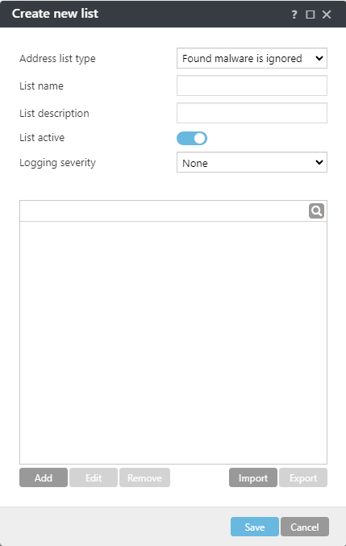346x546 pixels.
Task: Add a new address entry
Action: pyautogui.click(x=44, y=477)
